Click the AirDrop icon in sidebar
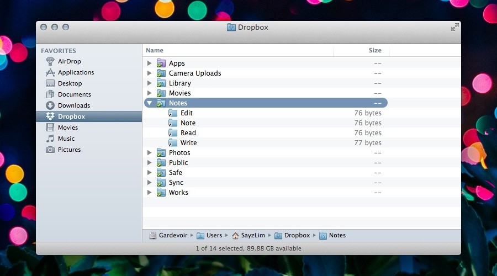The image size is (497, 276). pyautogui.click(x=50, y=61)
